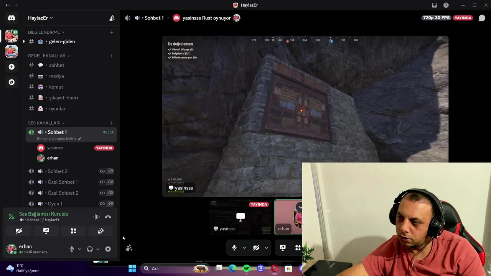Open noise suppression waveform icon
The image size is (491, 276).
pos(96,217)
